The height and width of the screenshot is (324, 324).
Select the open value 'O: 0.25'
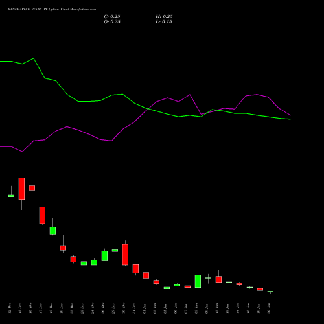112,22
